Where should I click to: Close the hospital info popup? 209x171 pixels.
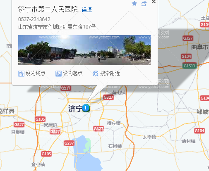pyautogui.click(x=154, y=2)
